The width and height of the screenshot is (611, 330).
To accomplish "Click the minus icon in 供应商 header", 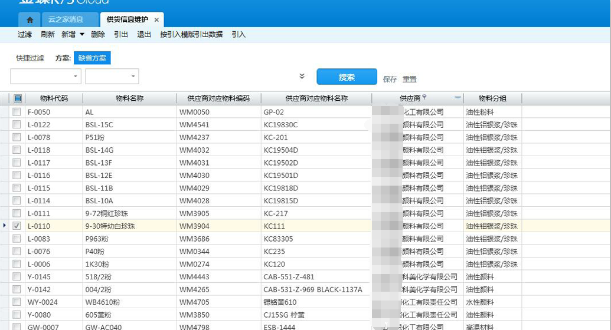I will (x=458, y=98).
